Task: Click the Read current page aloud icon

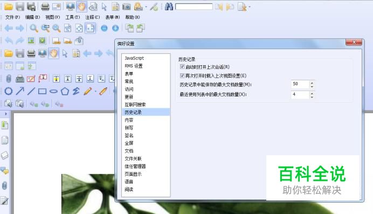Action: pyautogui.click(x=9, y=103)
